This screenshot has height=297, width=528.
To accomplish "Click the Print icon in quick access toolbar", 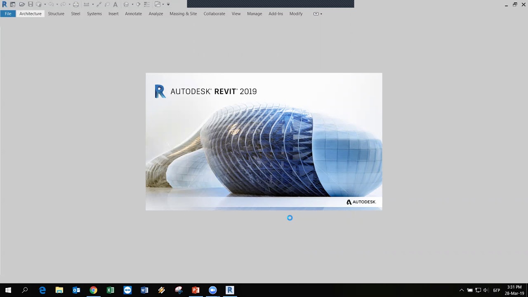I will pyautogui.click(x=76, y=4).
